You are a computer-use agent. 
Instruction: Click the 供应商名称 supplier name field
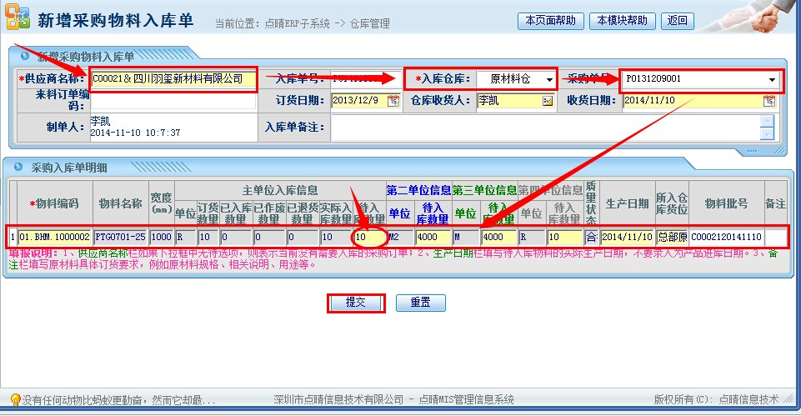click(x=173, y=79)
